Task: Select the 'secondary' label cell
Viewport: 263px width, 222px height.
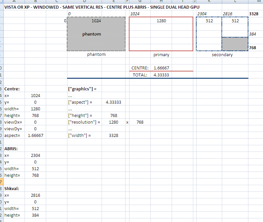Action: pyautogui.click(x=222, y=55)
